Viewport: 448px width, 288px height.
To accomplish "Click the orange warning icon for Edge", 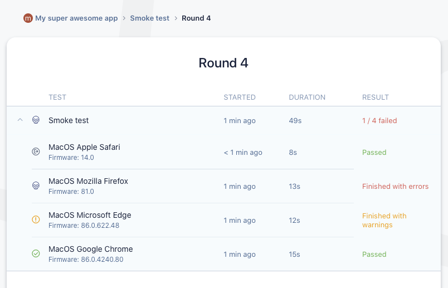I will point(36,219).
